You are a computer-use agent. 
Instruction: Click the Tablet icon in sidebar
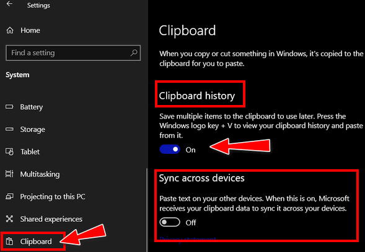click(x=9, y=151)
